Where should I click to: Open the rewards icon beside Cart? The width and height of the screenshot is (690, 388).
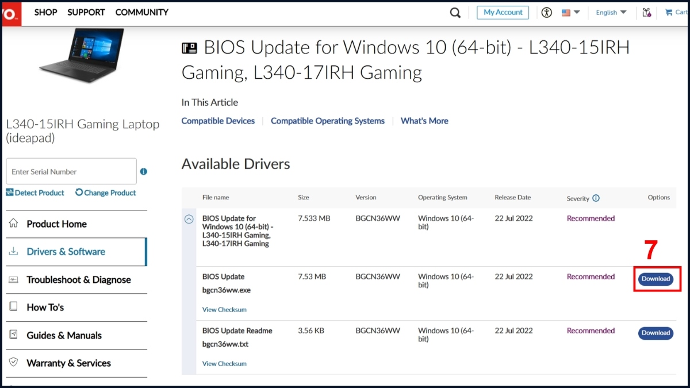[646, 13]
